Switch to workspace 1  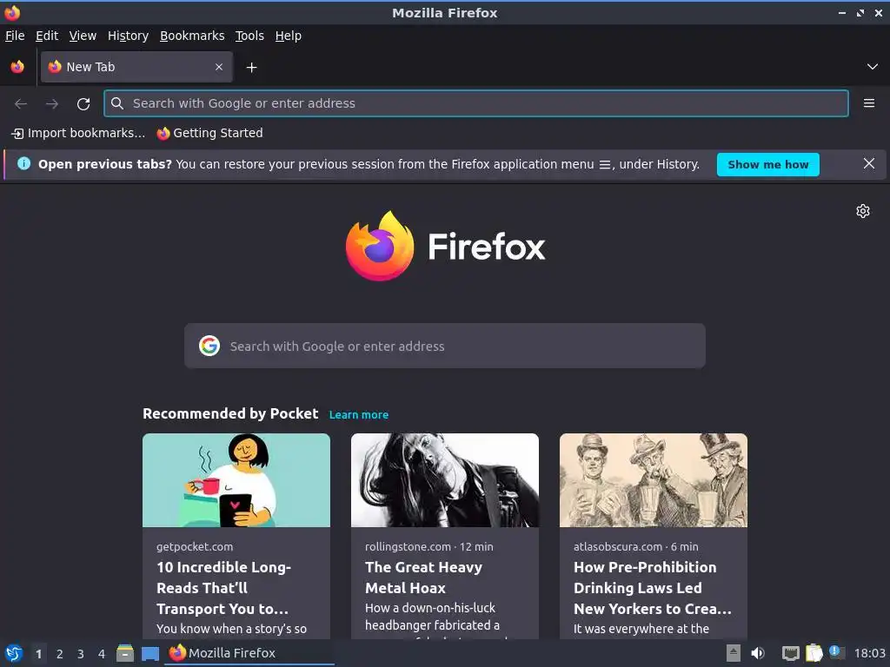pos(38,654)
